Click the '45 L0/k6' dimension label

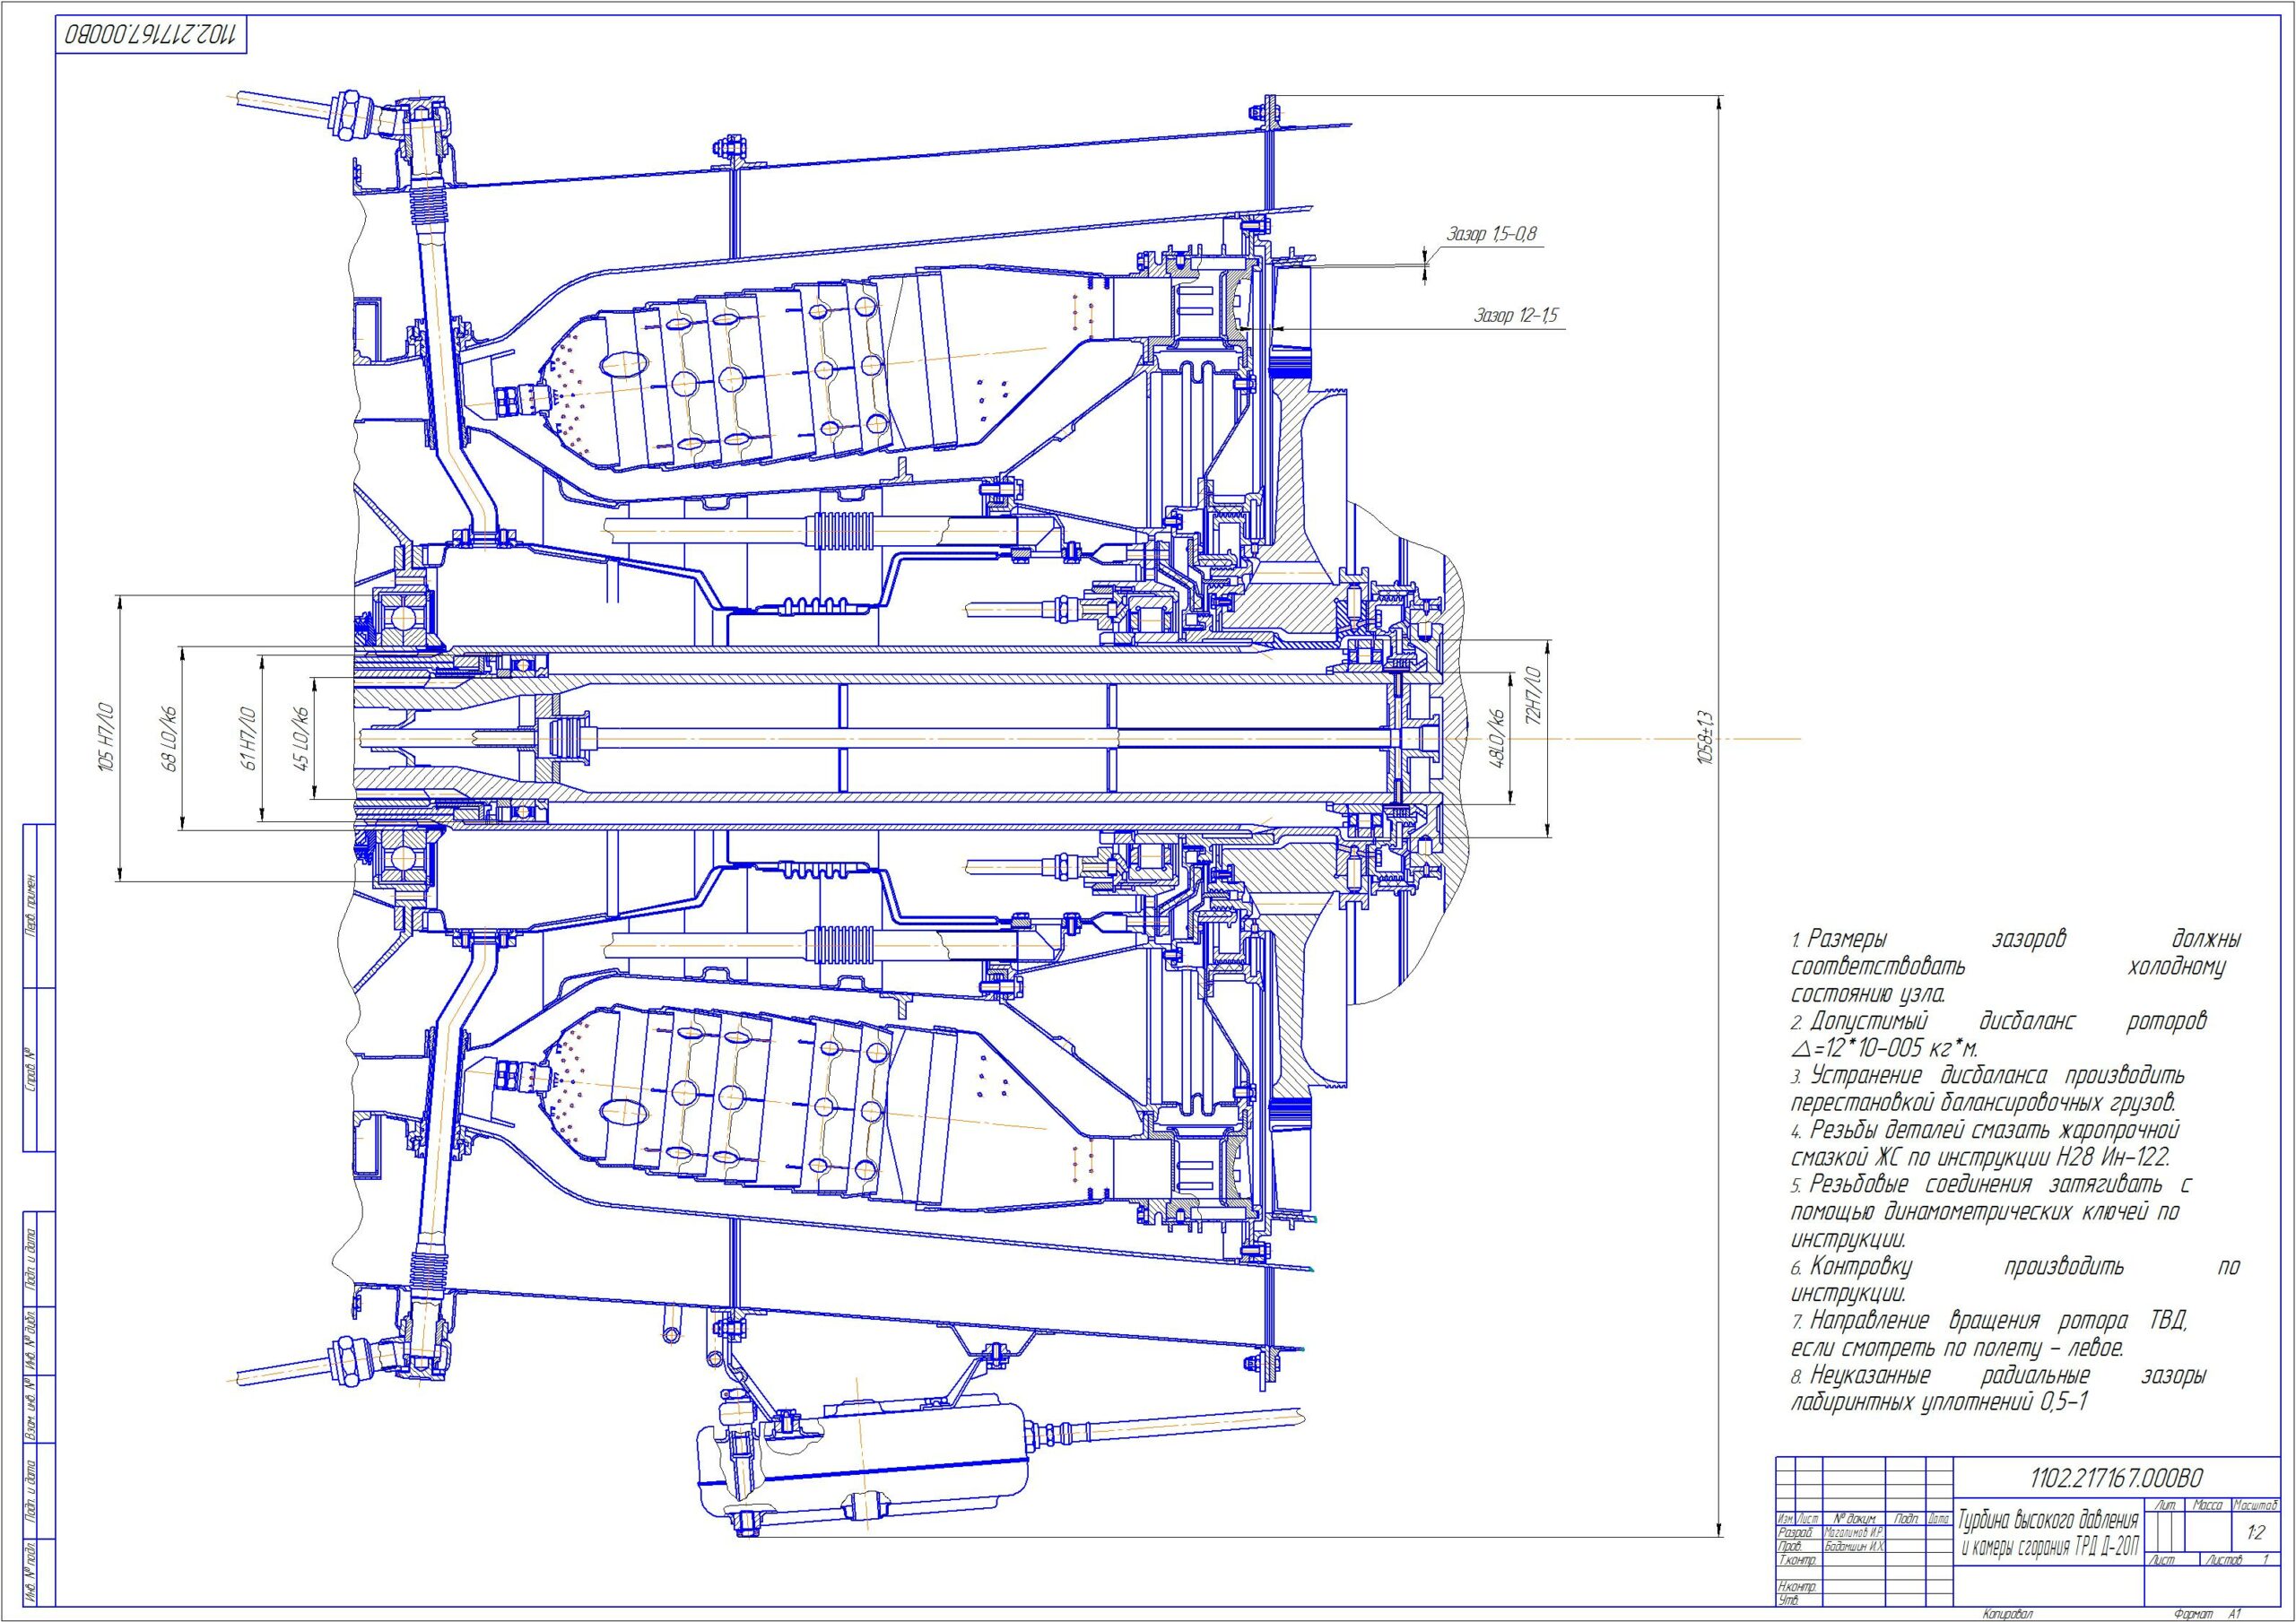[x=300, y=738]
